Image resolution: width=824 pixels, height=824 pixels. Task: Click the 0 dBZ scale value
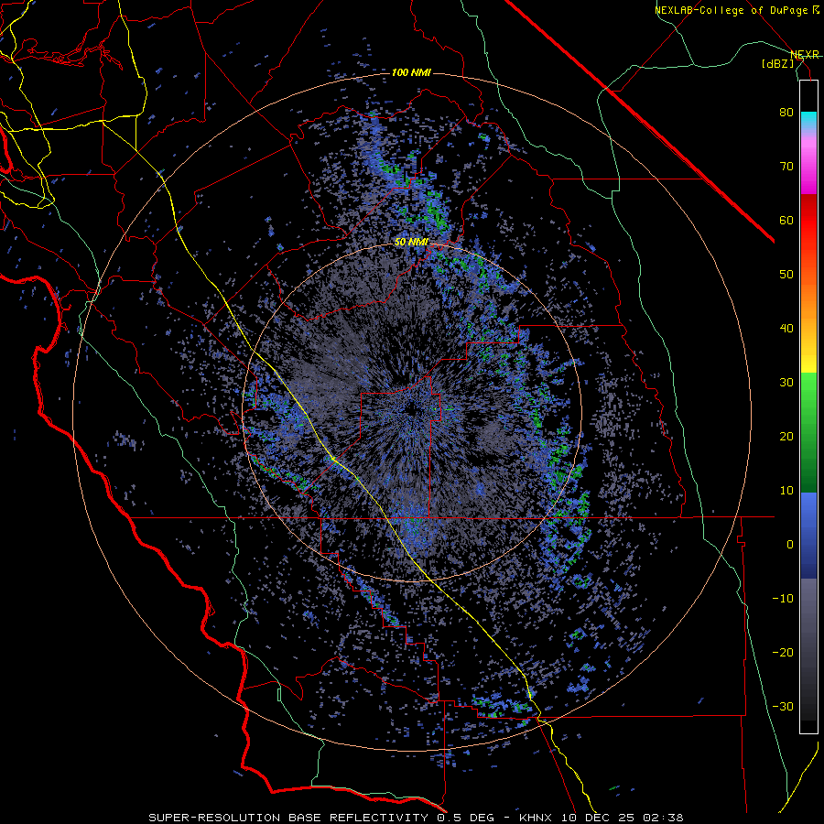pos(790,545)
